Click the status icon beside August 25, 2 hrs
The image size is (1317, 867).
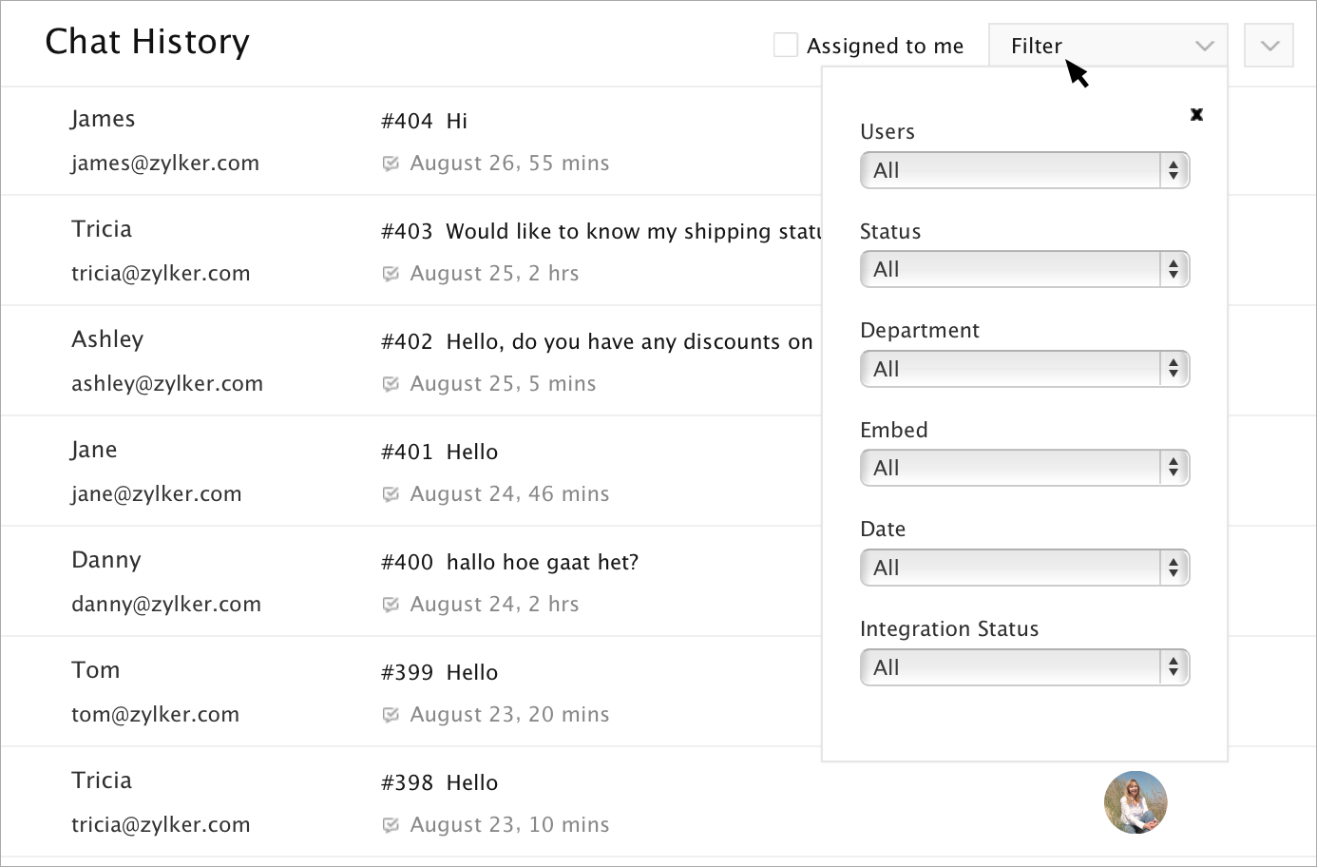pyautogui.click(x=390, y=274)
